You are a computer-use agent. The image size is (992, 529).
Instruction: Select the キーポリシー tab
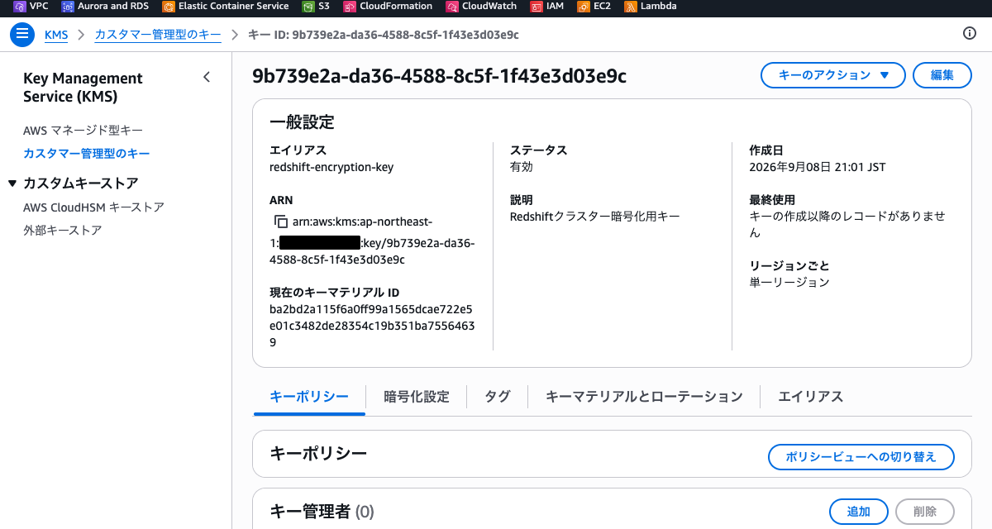coord(309,397)
